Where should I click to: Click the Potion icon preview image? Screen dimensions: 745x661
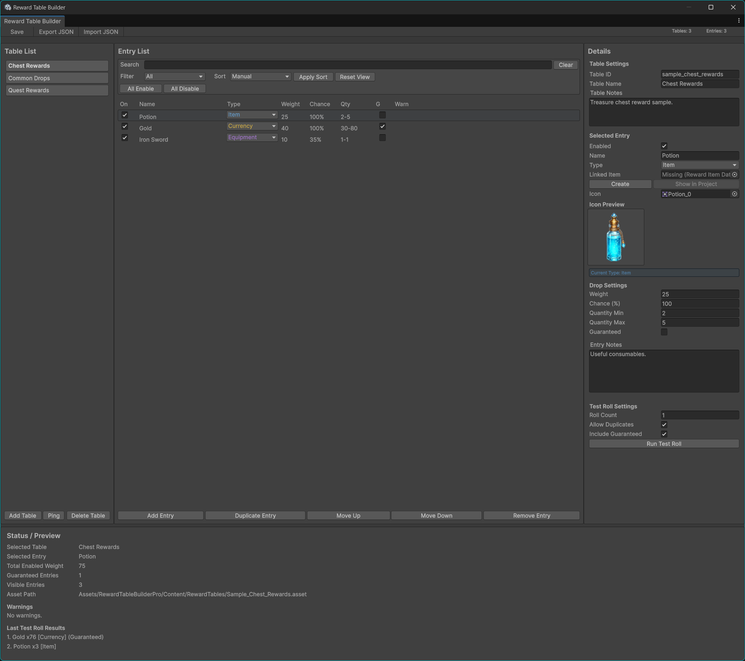coord(616,237)
